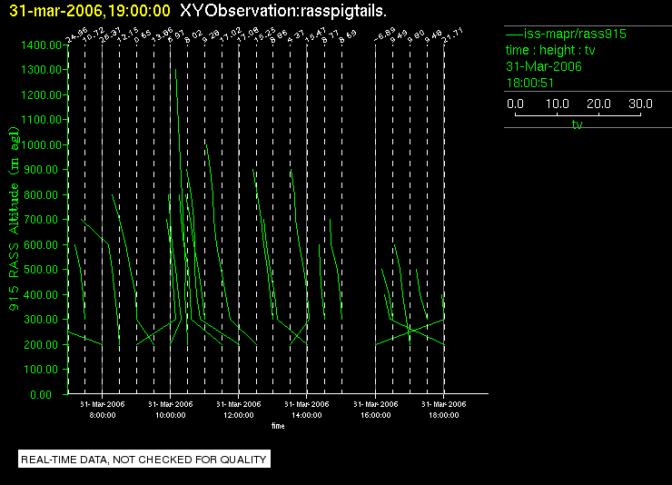Click the 1000.00 altitude tick label
Viewport: 672px width, 485px height.
(x=41, y=144)
